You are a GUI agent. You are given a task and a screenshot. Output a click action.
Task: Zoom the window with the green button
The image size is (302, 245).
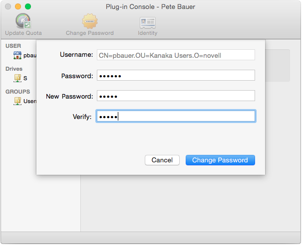(x=28, y=7)
